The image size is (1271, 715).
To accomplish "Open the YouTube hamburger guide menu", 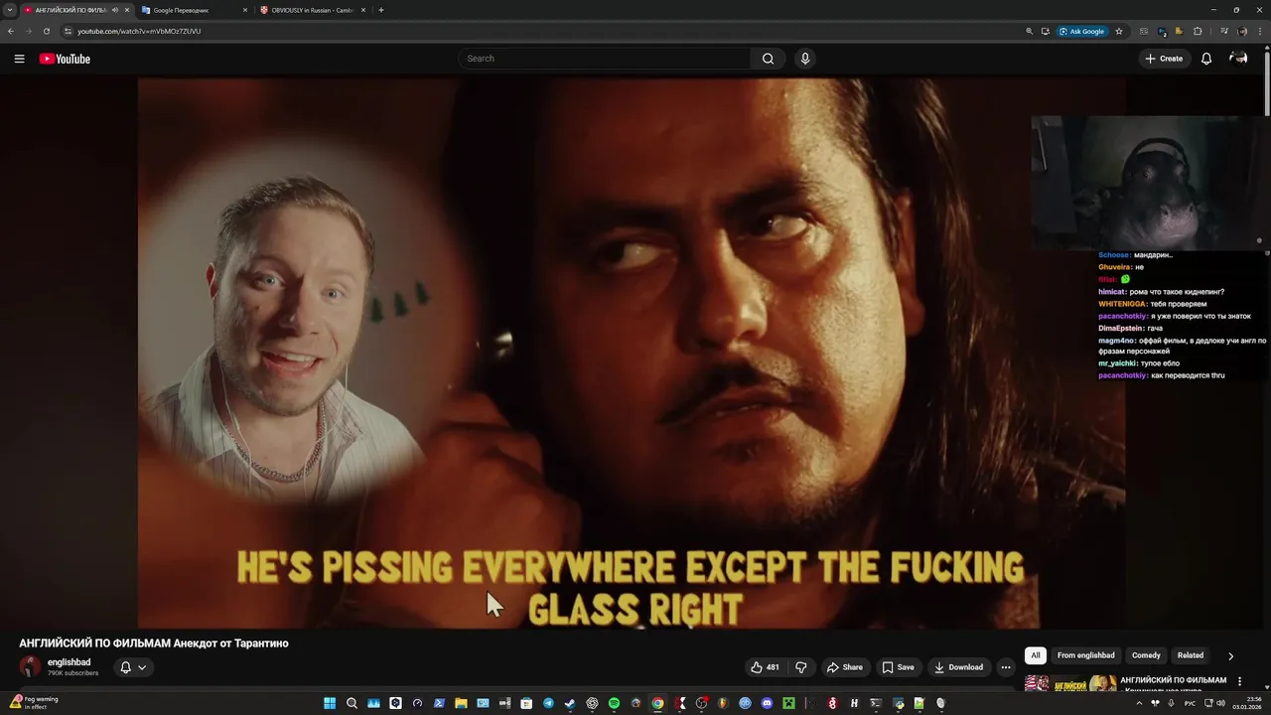I will click(x=19, y=59).
